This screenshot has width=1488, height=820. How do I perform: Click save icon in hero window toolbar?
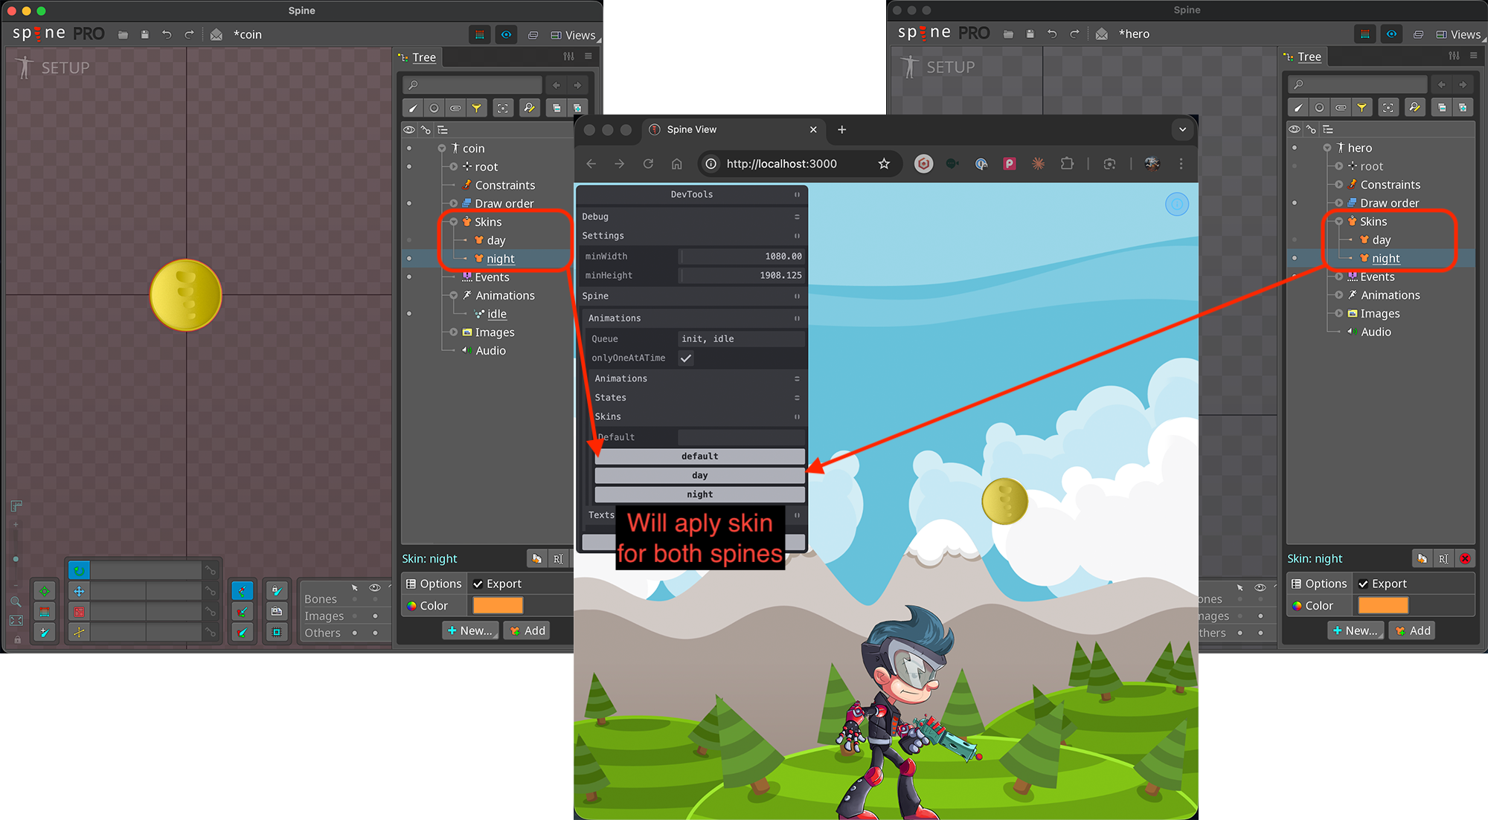pyautogui.click(x=1030, y=34)
